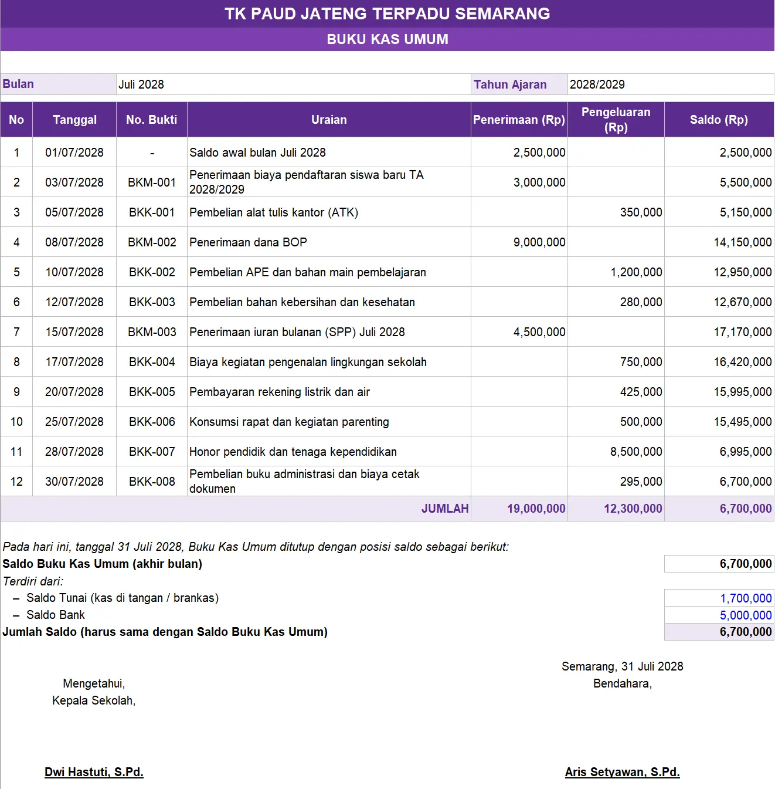Screen dimensions: 775x789
Task: Click 'Penerimaan iuran bulanan (SPP) Juli 2028'
Action: (329, 332)
